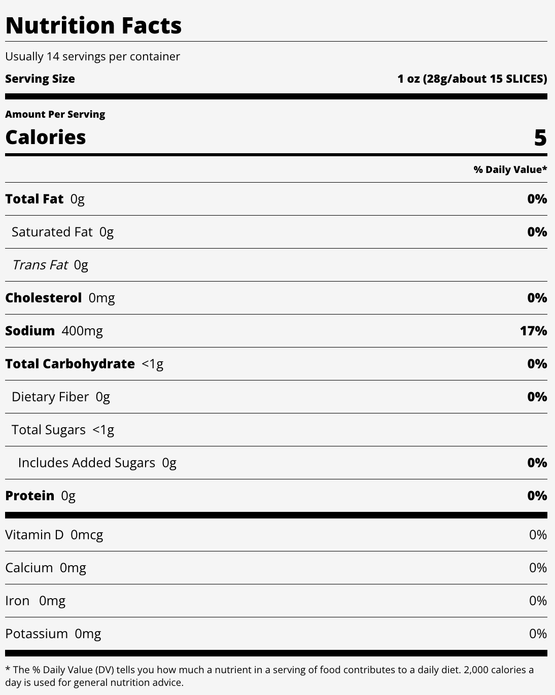The width and height of the screenshot is (555, 695).
Task: Click the 1 oz serving size value
Action: coord(472,79)
